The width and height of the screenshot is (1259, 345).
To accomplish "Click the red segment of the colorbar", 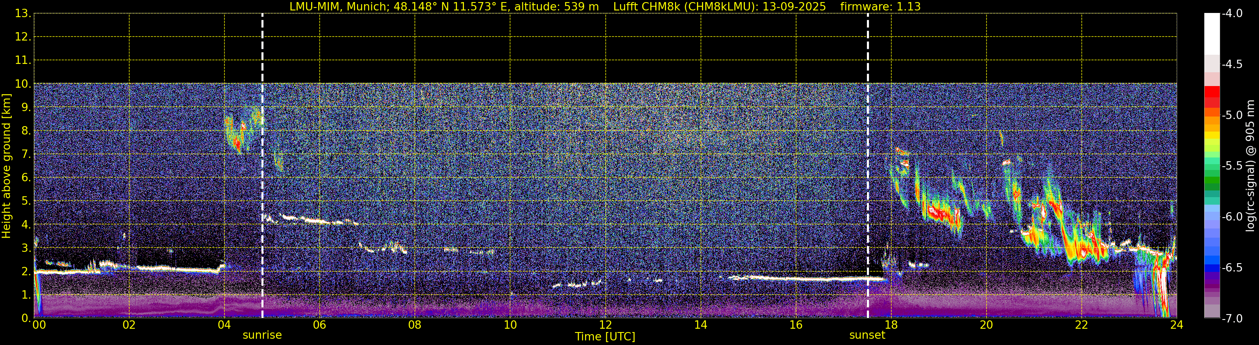I will tap(1211, 91).
